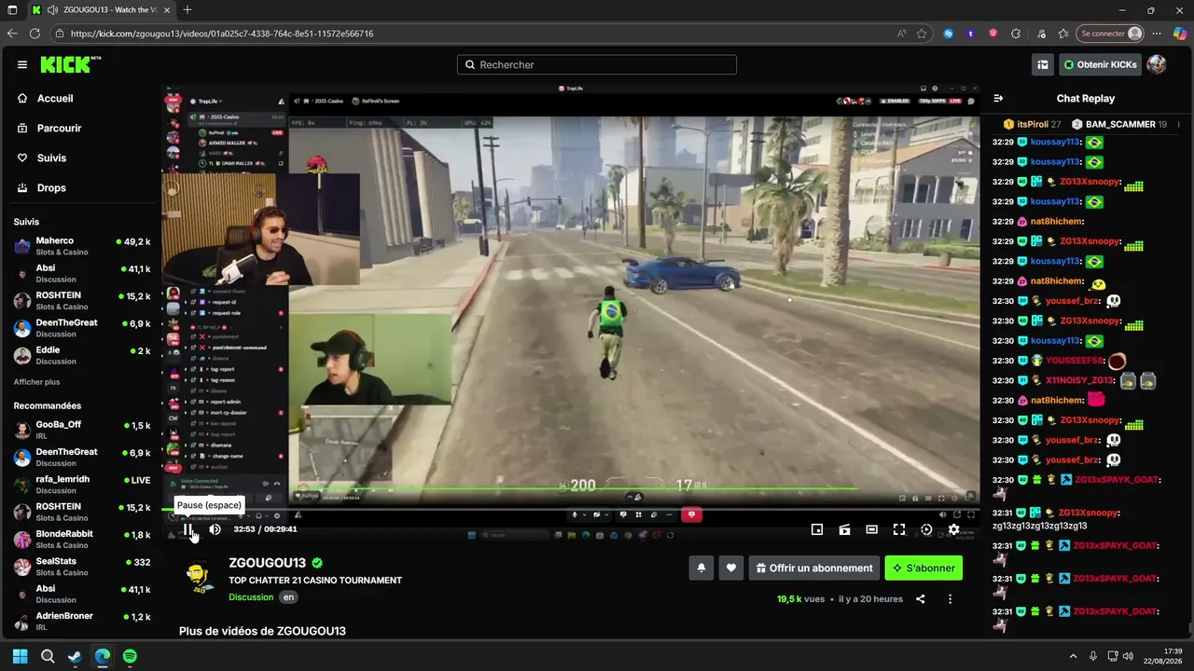Image resolution: width=1194 pixels, height=671 pixels.
Task: Click the 'en' language tag
Action: 289,597
